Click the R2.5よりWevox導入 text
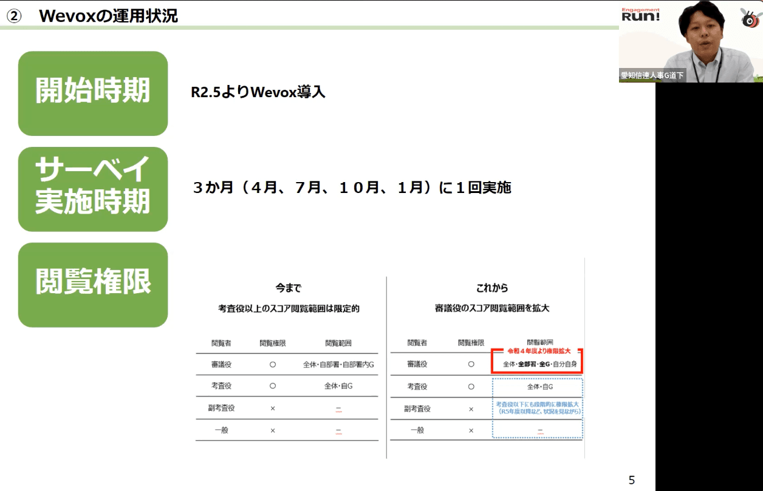The width and height of the screenshot is (763, 491). 258,92
